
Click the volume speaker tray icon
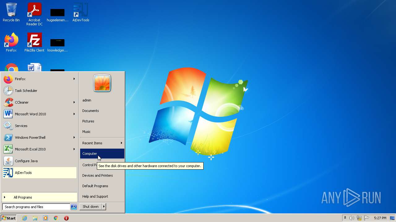pyautogui.click(x=352, y=218)
